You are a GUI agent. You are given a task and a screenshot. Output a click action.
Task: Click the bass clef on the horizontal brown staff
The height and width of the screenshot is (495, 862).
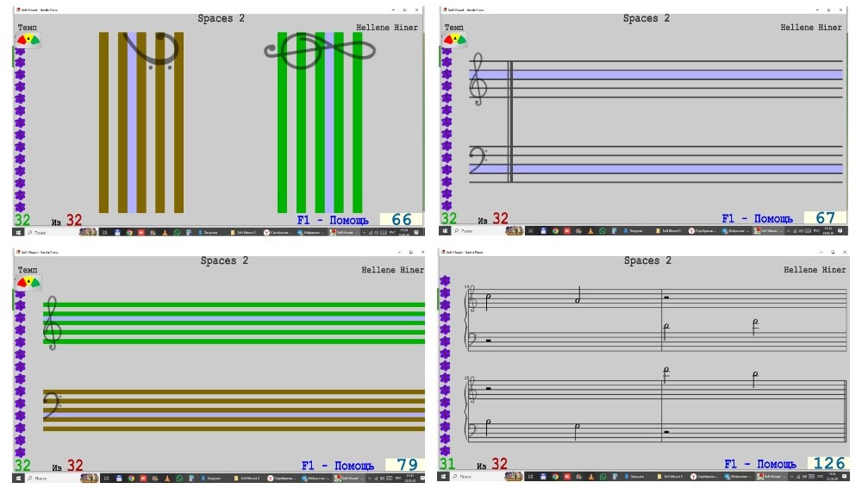pos(52,404)
